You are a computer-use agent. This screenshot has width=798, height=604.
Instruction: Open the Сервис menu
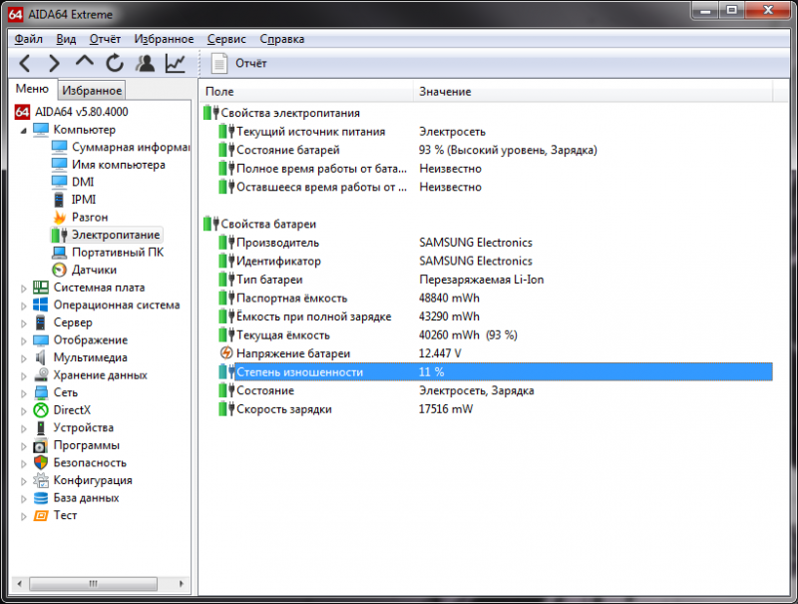(226, 39)
